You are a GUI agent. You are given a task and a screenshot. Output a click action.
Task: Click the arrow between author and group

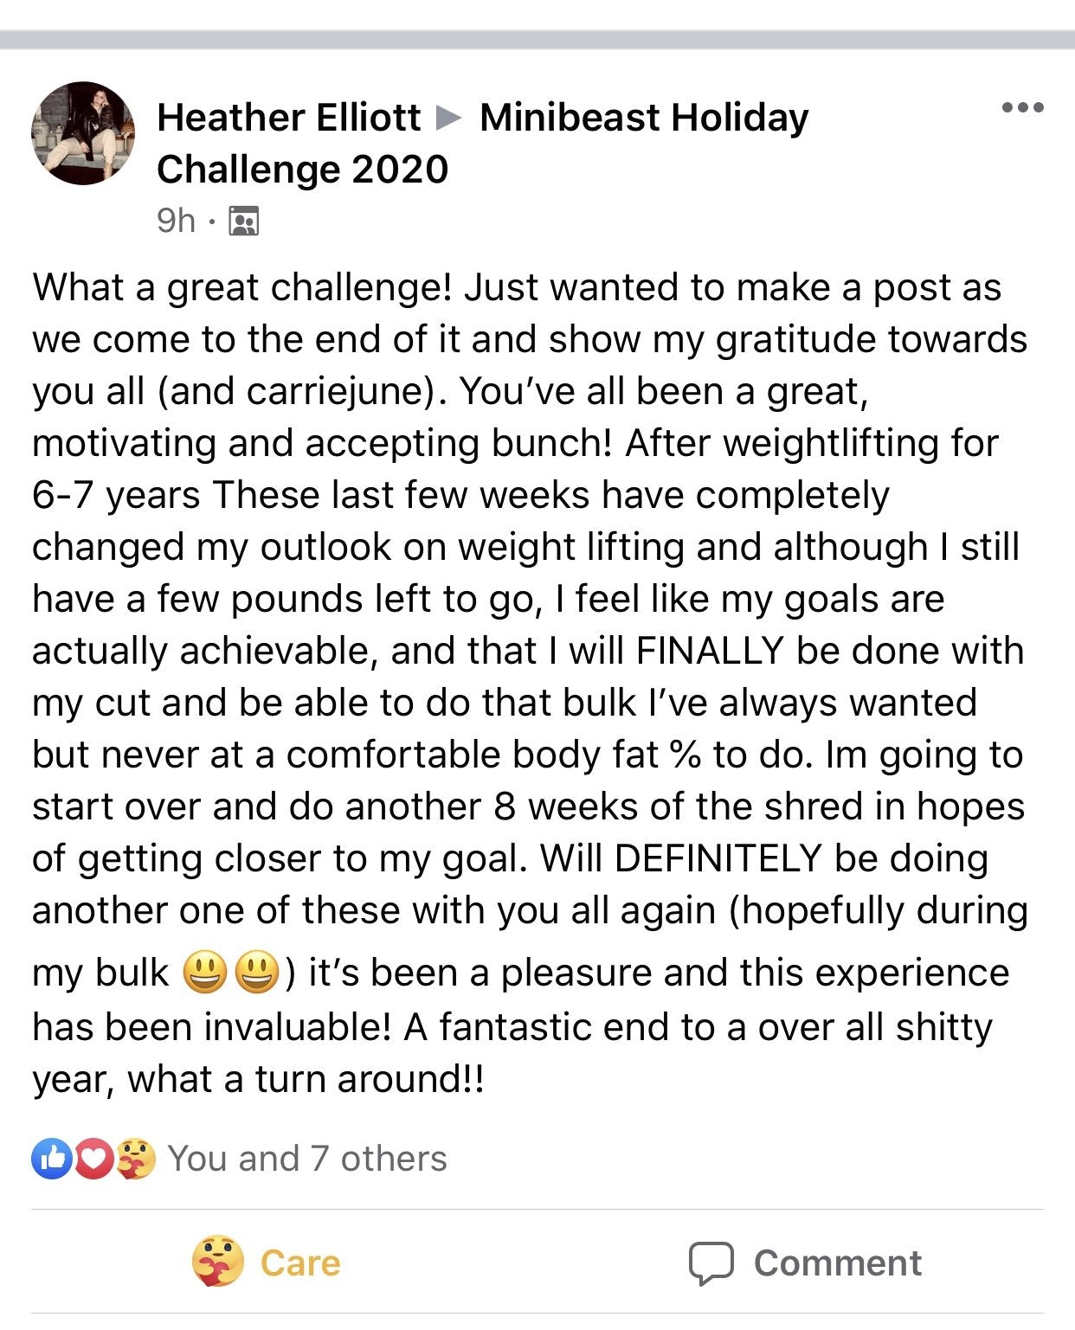coord(449,118)
